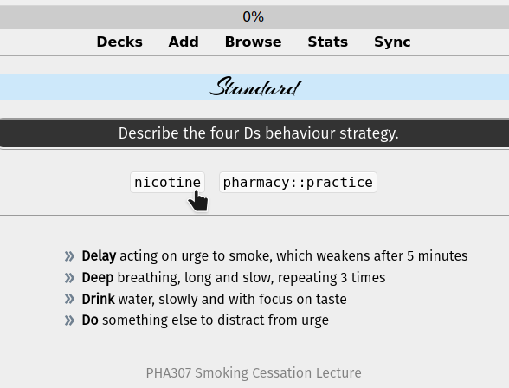This screenshot has width=509, height=388.
Task: Select the nicotine tag
Action: click(168, 182)
